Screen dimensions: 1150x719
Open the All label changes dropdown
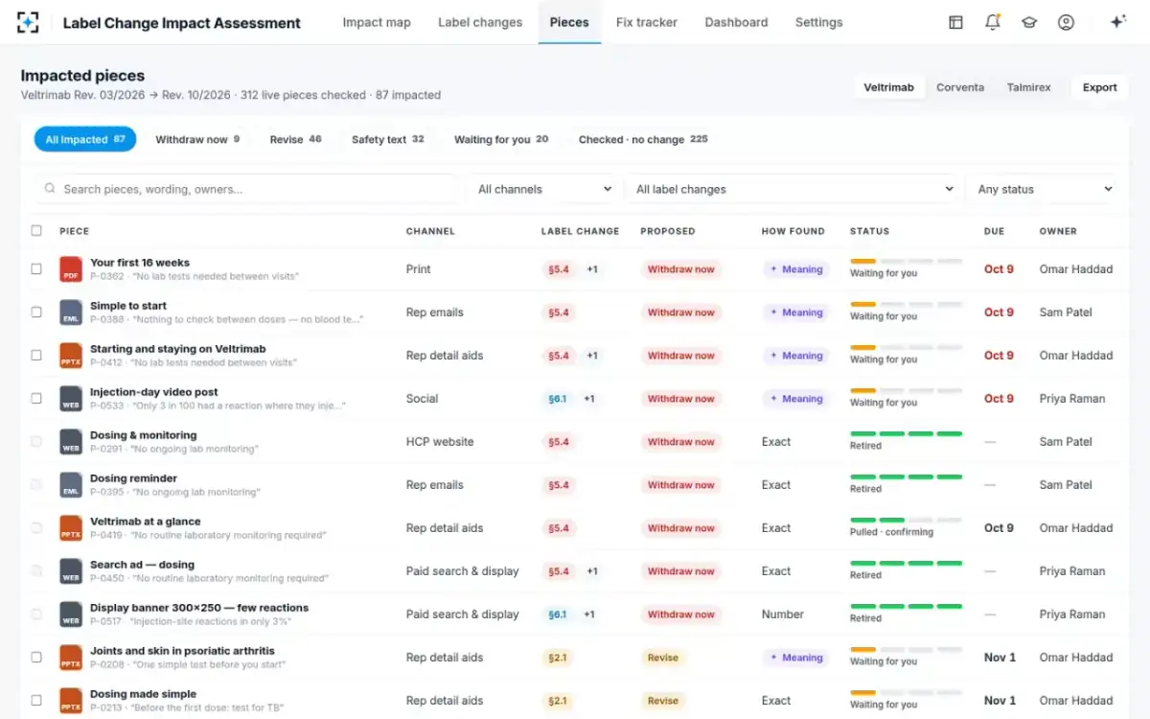click(793, 189)
